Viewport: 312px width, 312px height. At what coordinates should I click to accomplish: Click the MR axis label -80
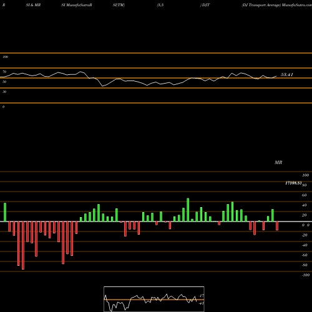point(305,265)
